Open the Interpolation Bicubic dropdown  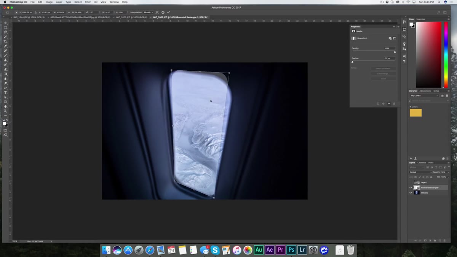coord(148,12)
